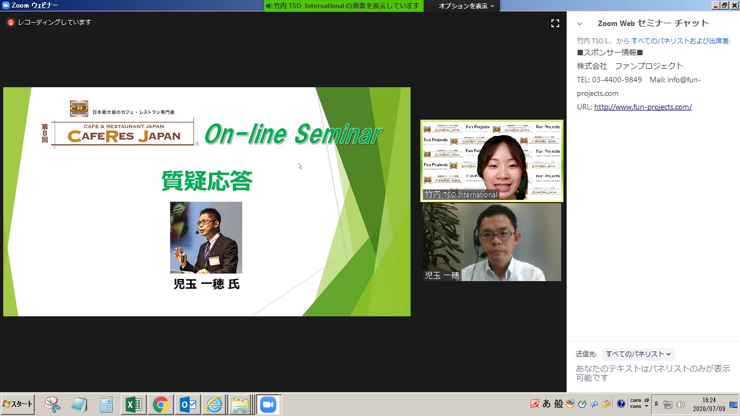
Task: Open Google Chrome in the taskbar
Action: 160,405
